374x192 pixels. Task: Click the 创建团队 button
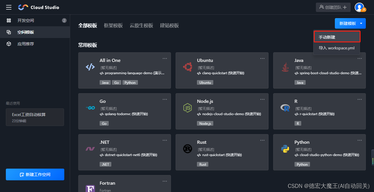333,7
